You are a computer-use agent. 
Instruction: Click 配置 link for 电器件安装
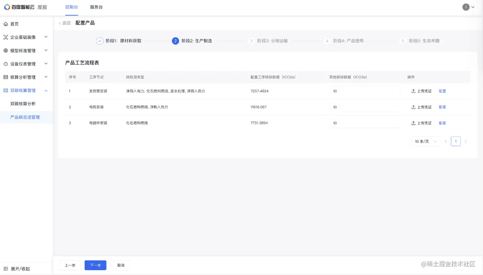click(442, 123)
